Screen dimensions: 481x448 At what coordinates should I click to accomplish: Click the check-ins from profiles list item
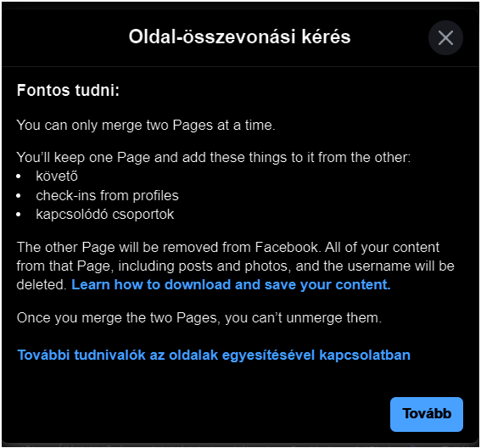(x=107, y=195)
